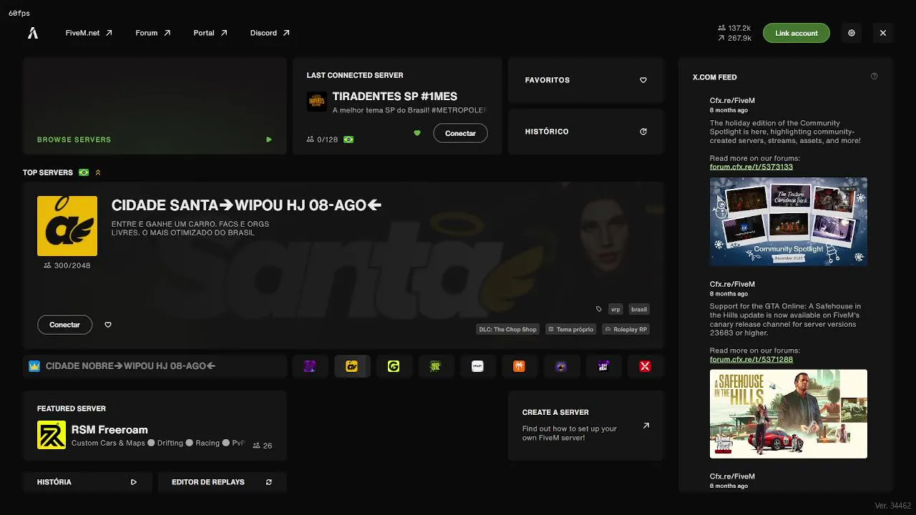Click the Link account button
This screenshot has width=916, height=515.
click(x=796, y=33)
